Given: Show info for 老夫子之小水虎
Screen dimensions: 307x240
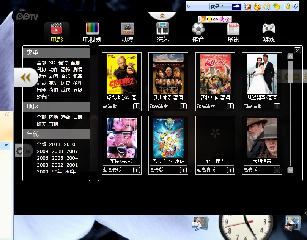Looking at the screenshot, I should [183, 170].
